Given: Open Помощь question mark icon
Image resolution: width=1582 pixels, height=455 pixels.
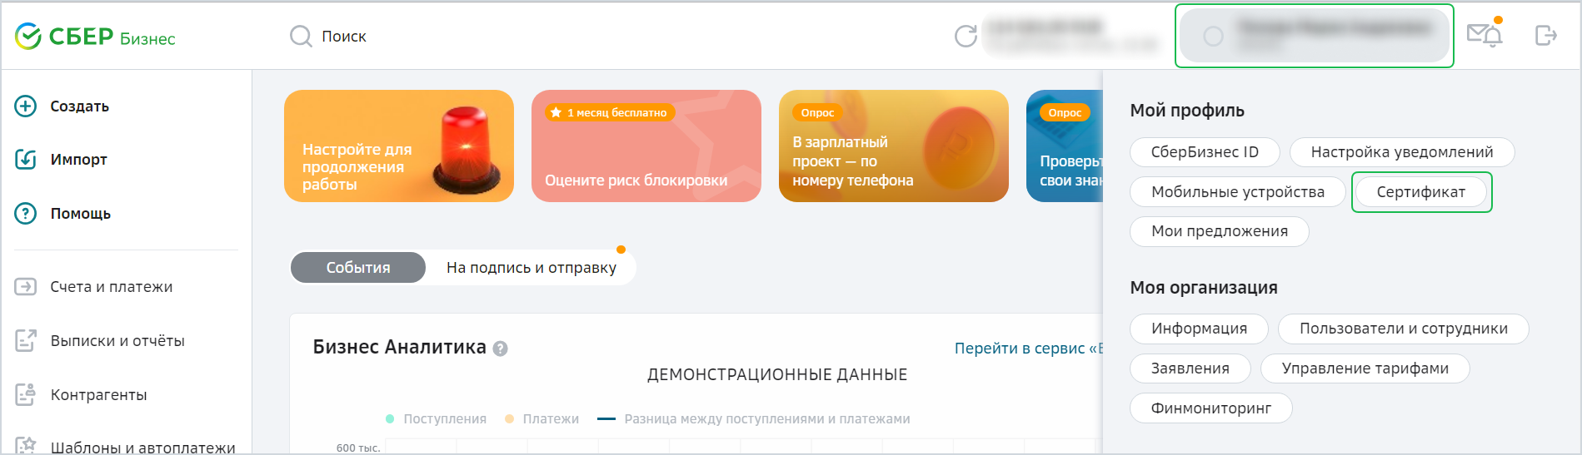Looking at the screenshot, I should (x=26, y=214).
